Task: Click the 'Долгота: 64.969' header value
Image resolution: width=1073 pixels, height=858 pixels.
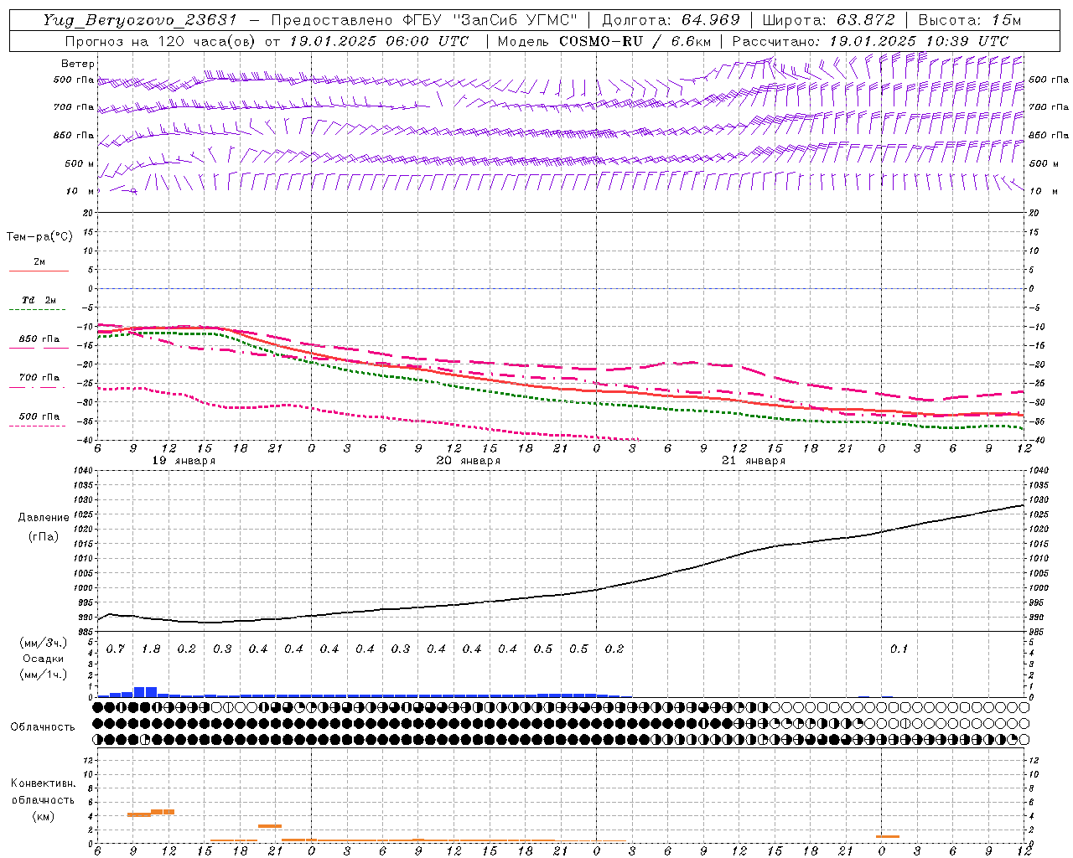Action: click(x=671, y=20)
